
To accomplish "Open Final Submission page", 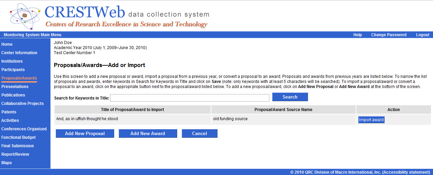I will pyautogui.click(x=18, y=146).
